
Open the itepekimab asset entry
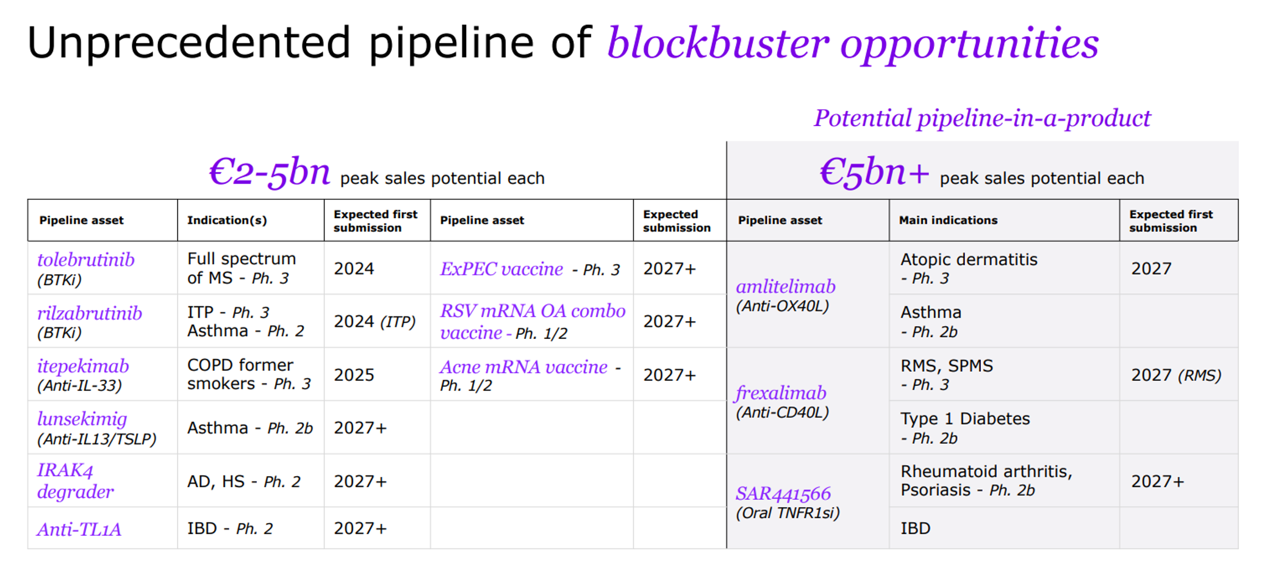point(83,366)
